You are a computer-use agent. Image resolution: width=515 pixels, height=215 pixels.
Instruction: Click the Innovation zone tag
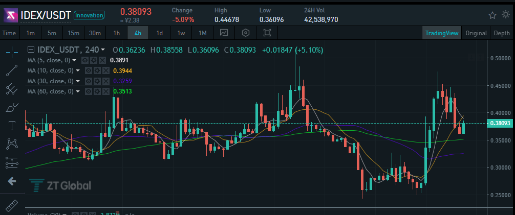click(x=89, y=15)
